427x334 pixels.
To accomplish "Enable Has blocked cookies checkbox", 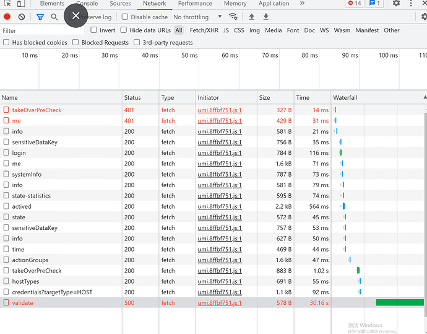I will pyautogui.click(x=6, y=42).
